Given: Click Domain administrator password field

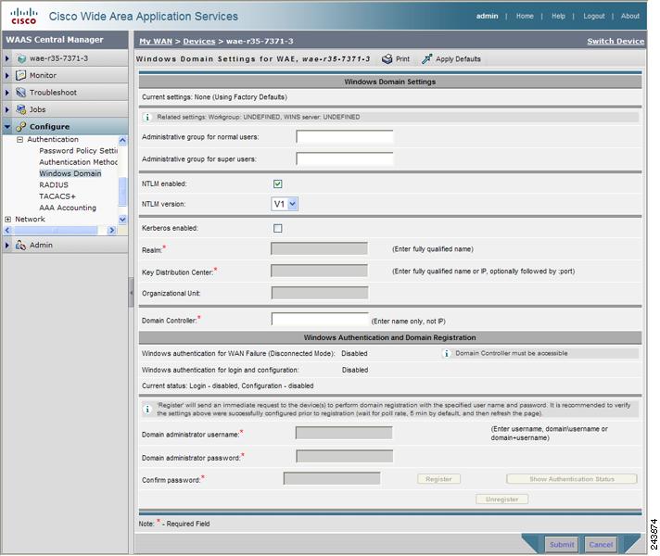Looking at the screenshot, I should pos(344,456).
